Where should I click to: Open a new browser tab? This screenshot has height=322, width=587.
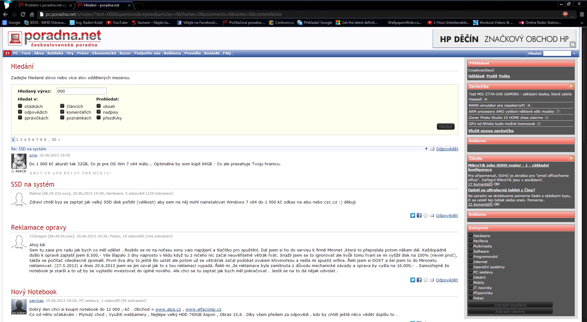pyautogui.click(x=139, y=5)
